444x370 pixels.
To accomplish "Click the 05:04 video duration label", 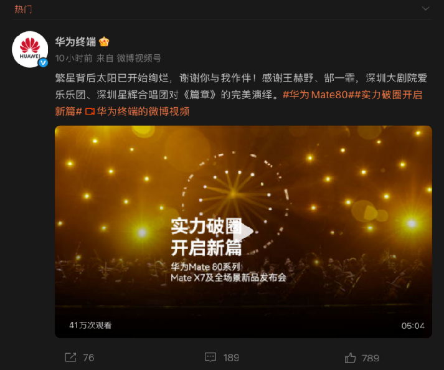I will click(x=413, y=326).
